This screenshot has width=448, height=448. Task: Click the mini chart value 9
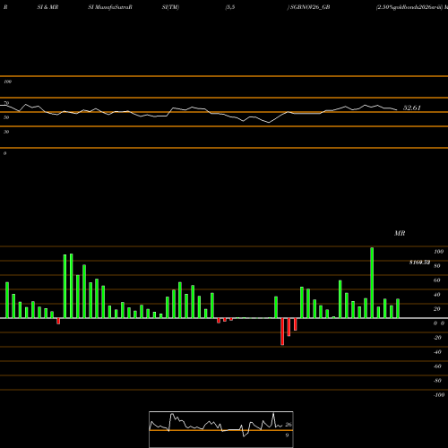(x=287, y=435)
